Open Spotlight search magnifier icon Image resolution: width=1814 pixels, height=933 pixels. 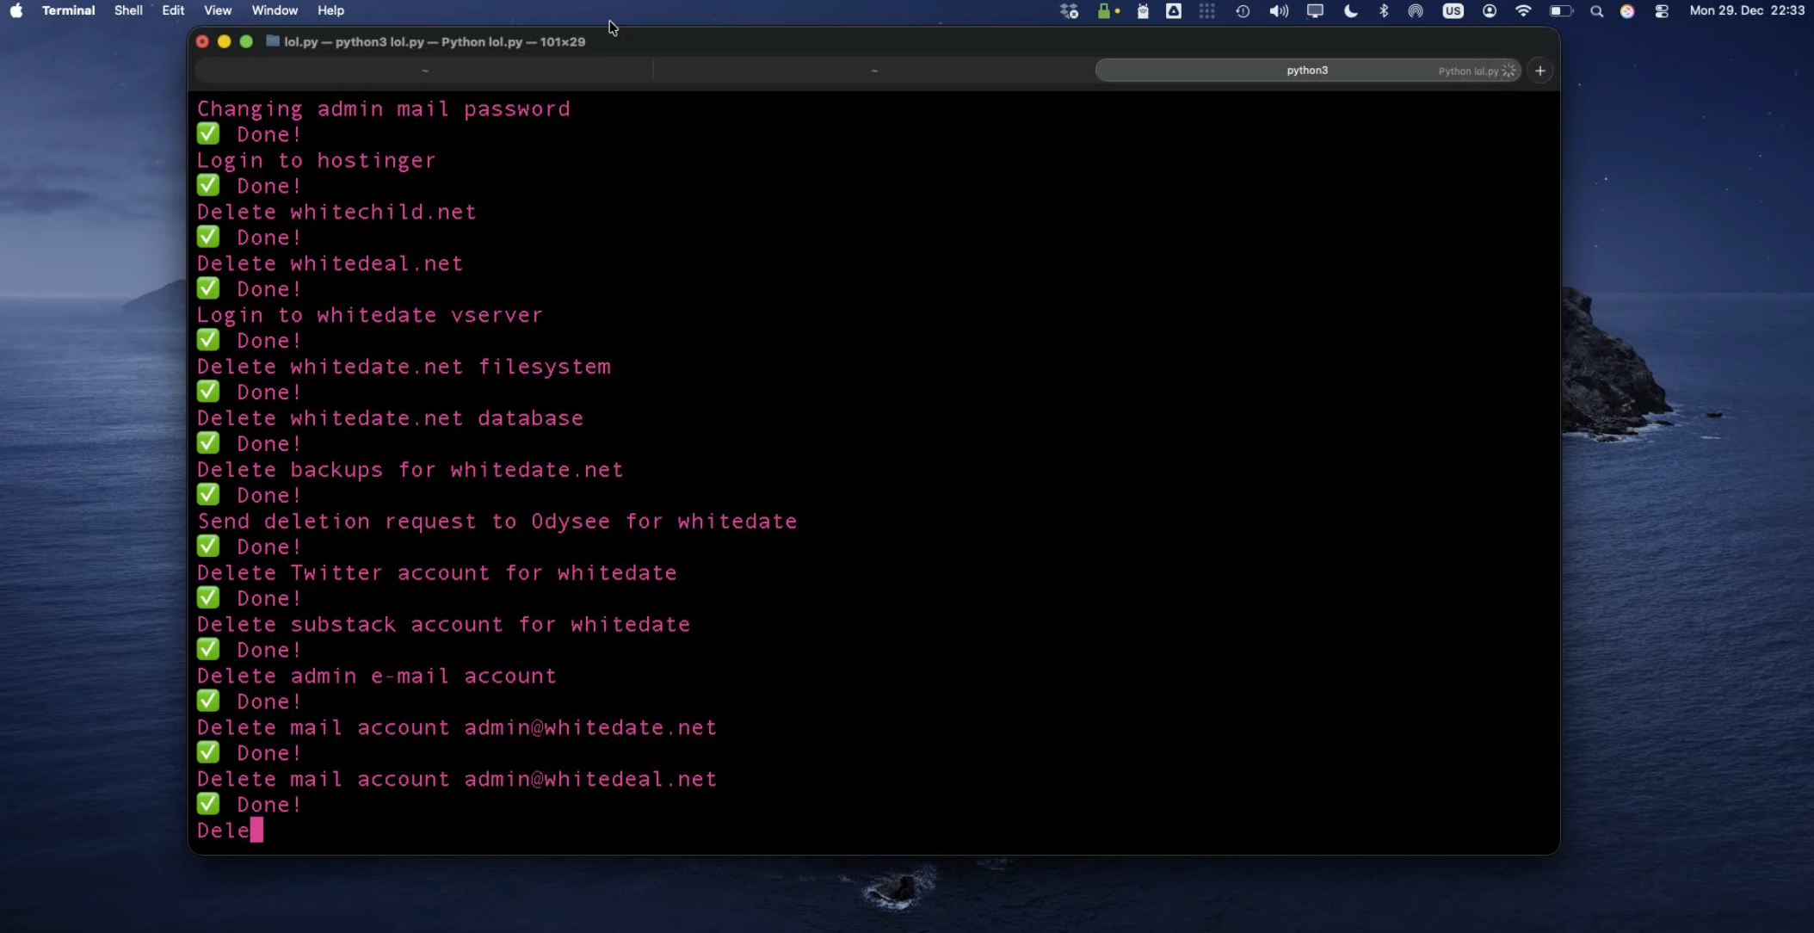coord(1596,11)
